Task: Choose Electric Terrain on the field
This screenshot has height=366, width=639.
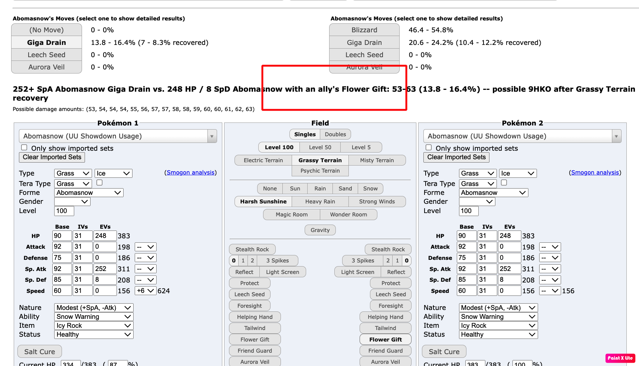Action: pyautogui.click(x=263, y=160)
